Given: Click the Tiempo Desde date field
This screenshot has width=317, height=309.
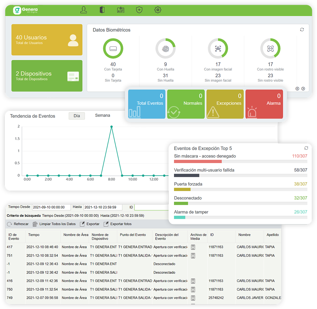Looking at the screenshot, I should [x=51, y=207].
